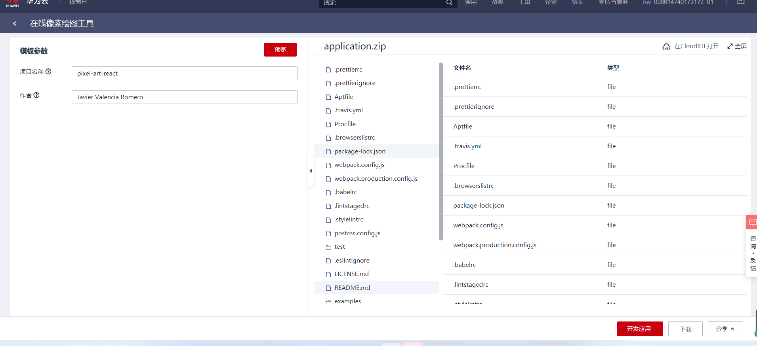Click the 类型 column header

[613, 68]
